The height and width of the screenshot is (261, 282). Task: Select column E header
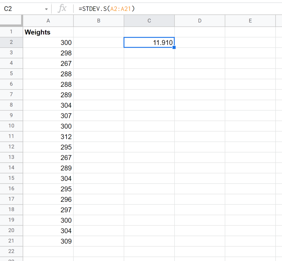pyautogui.click(x=250, y=20)
